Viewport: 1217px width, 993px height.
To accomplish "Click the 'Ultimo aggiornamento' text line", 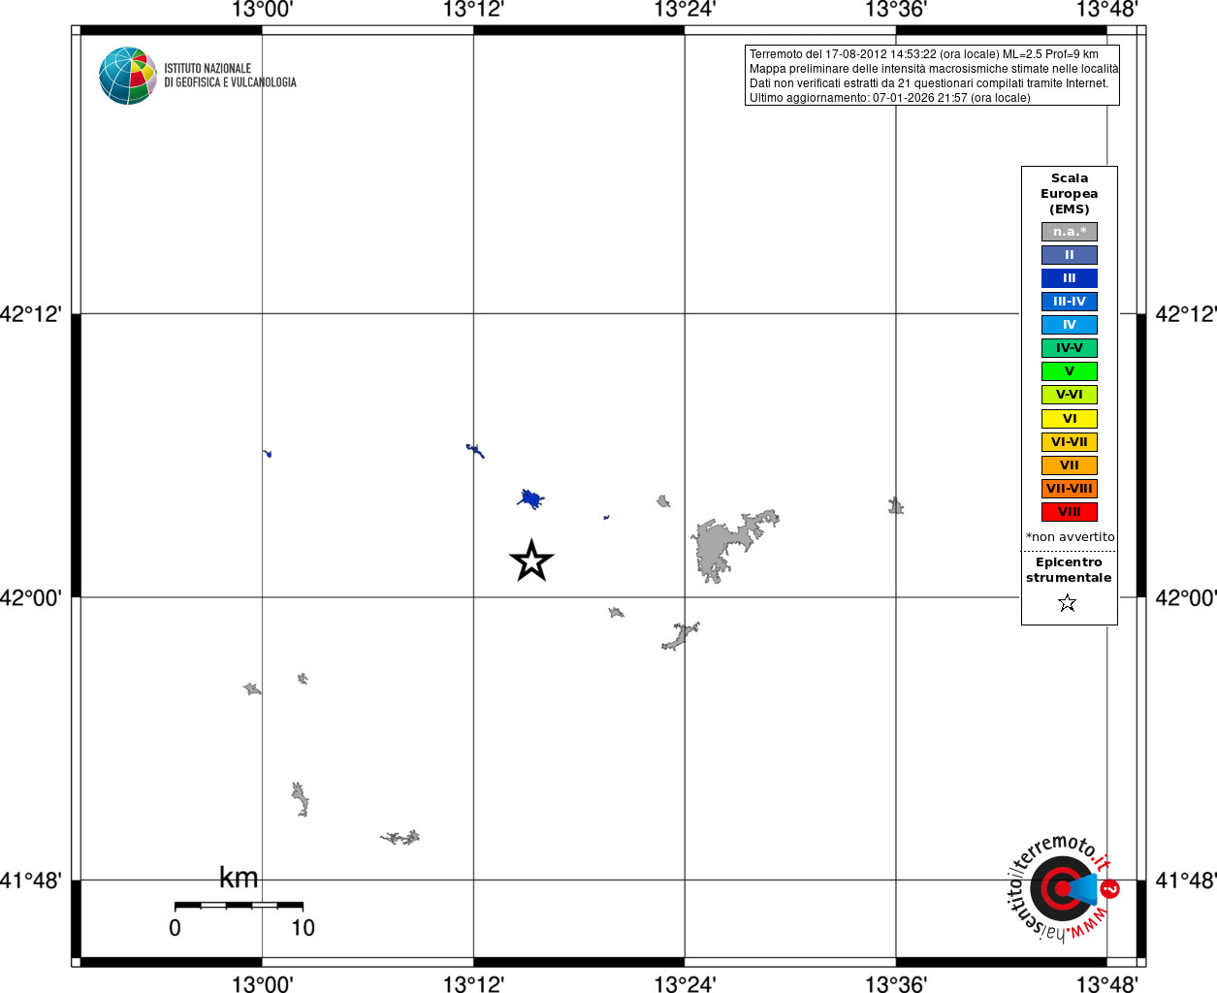I will (889, 98).
